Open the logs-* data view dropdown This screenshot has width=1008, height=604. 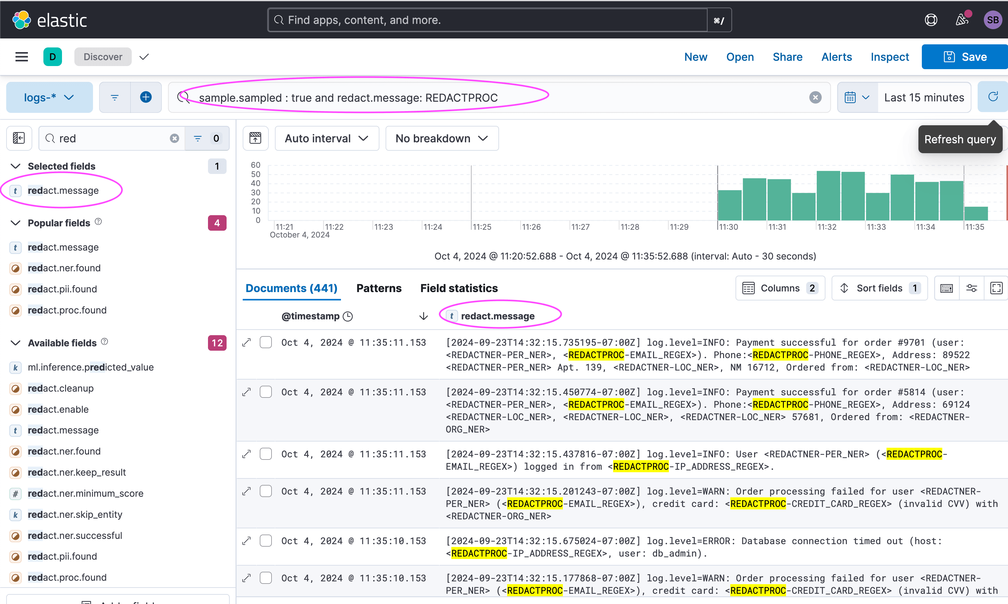click(49, 97)
